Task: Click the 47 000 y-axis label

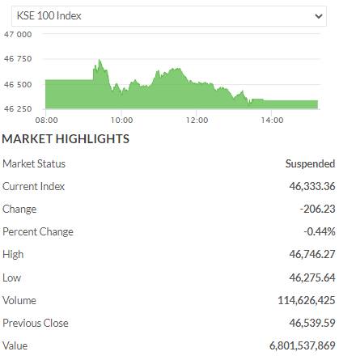Action: pyautogui.click(x=18, y=35)
